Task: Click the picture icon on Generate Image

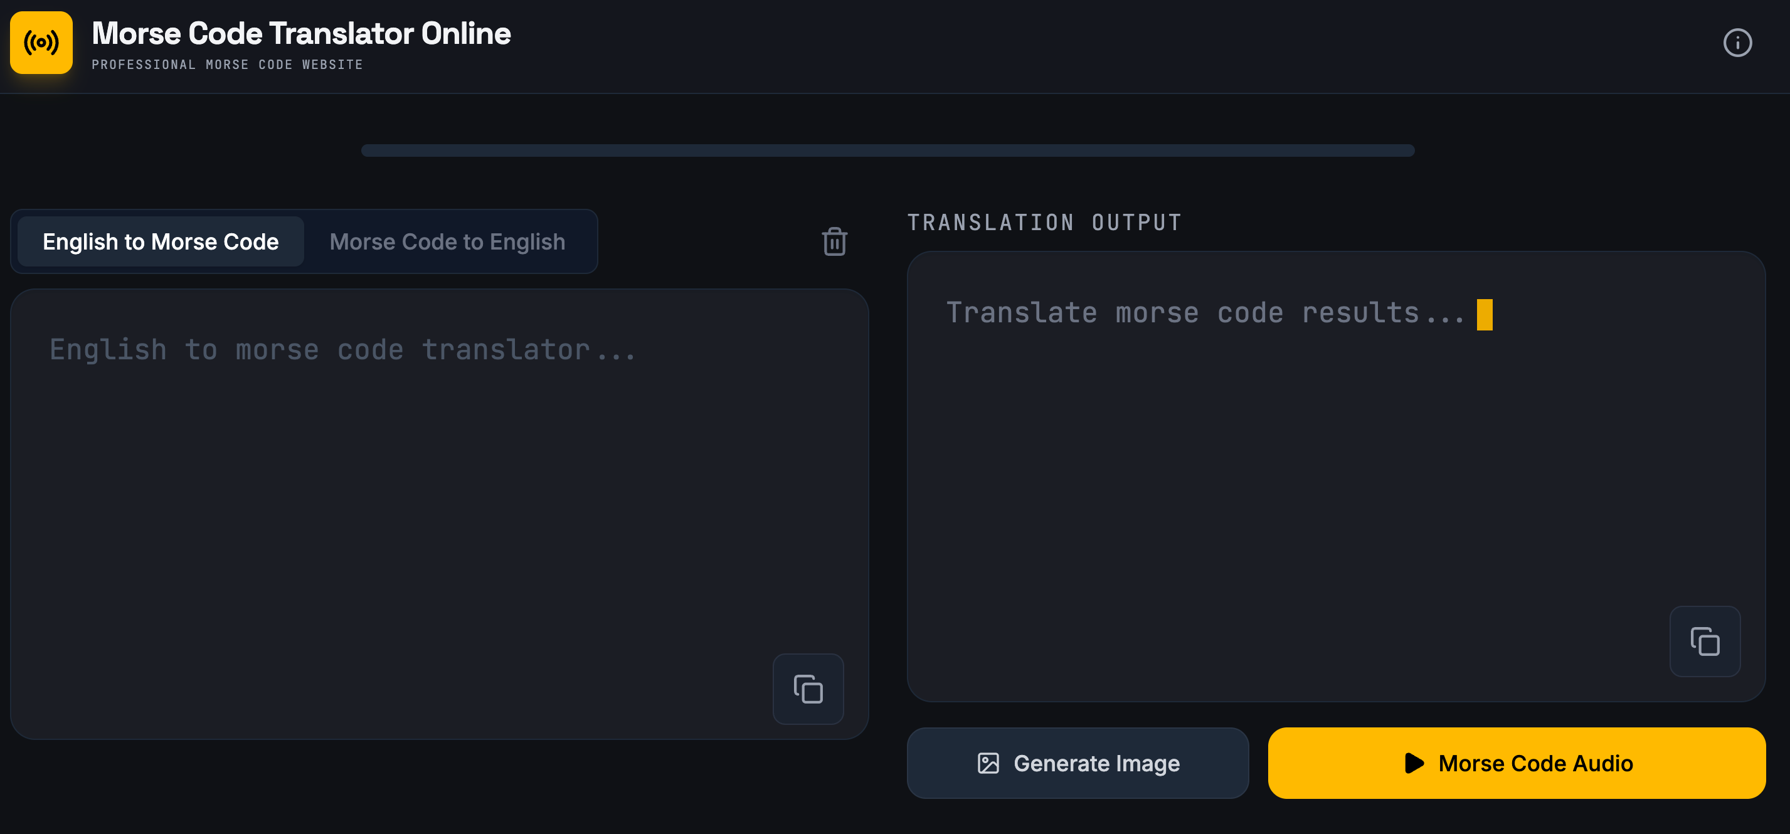Action: coord(987,763)
